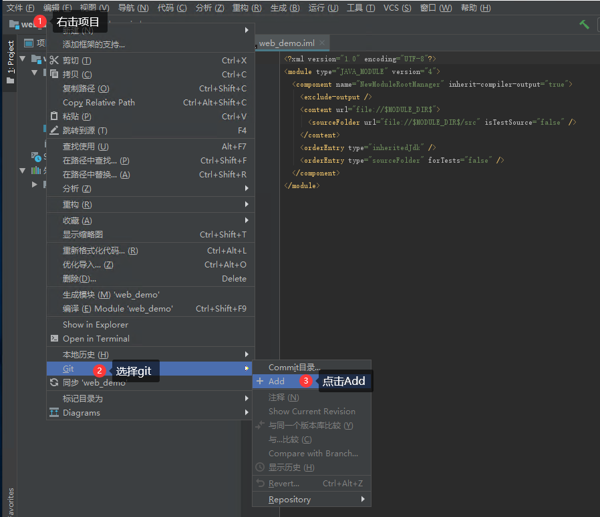Viewport: 600px width, 517px height.
Task: Choose Show in Explorer
Action: 150,324
